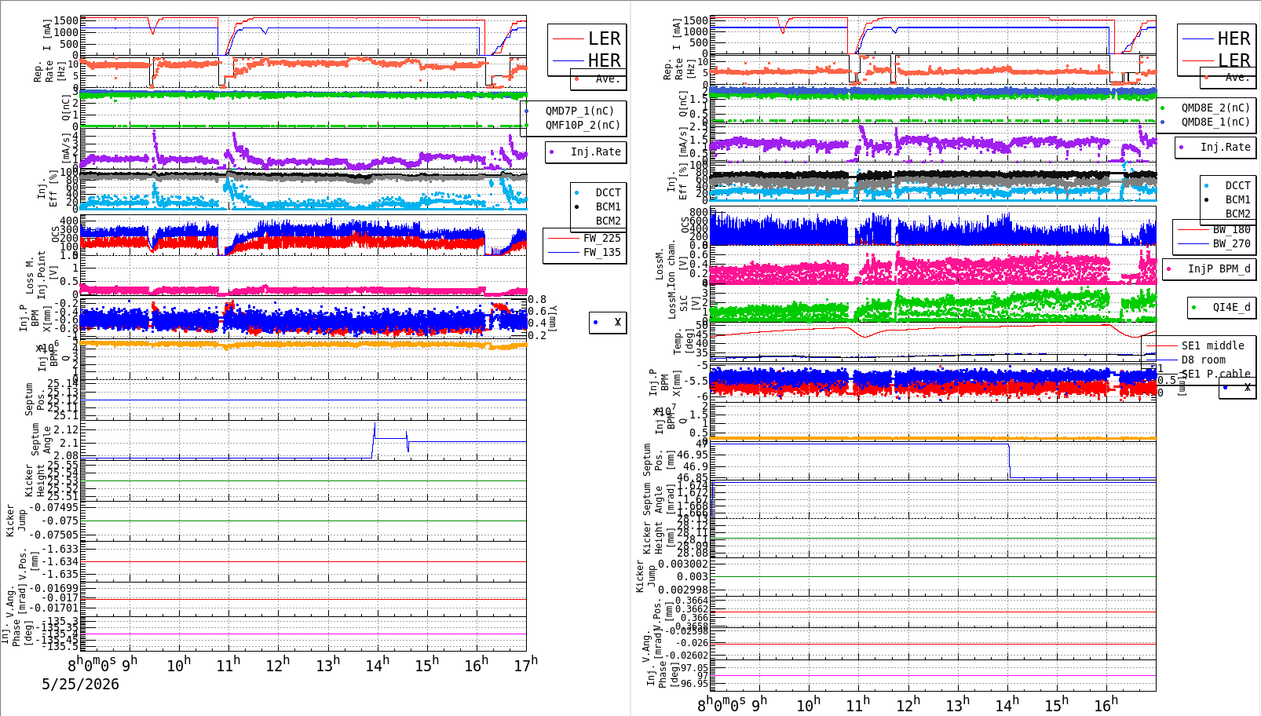Click the 13h axis tick in right plot

(957, 704)
